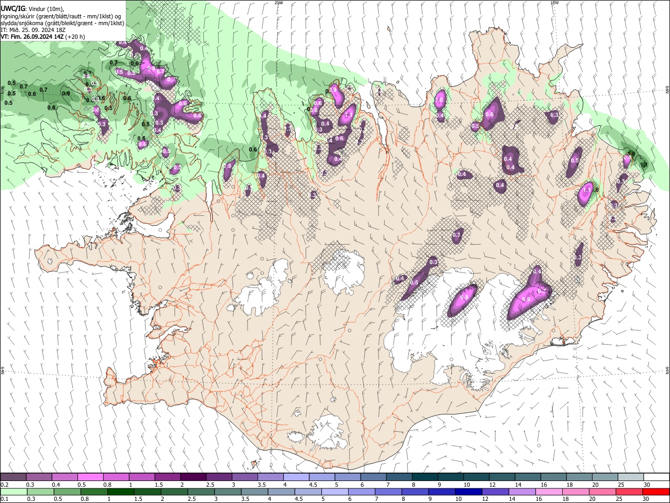Choose the red 25 swatch in the lower rain legend
The width and height of the screenshot is (670, 503).
629,491
